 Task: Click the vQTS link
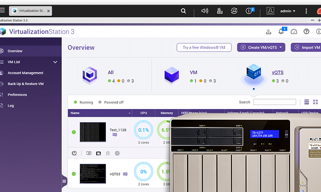point(278,72)
